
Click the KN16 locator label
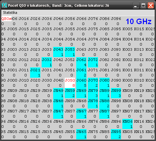[139, 121]
